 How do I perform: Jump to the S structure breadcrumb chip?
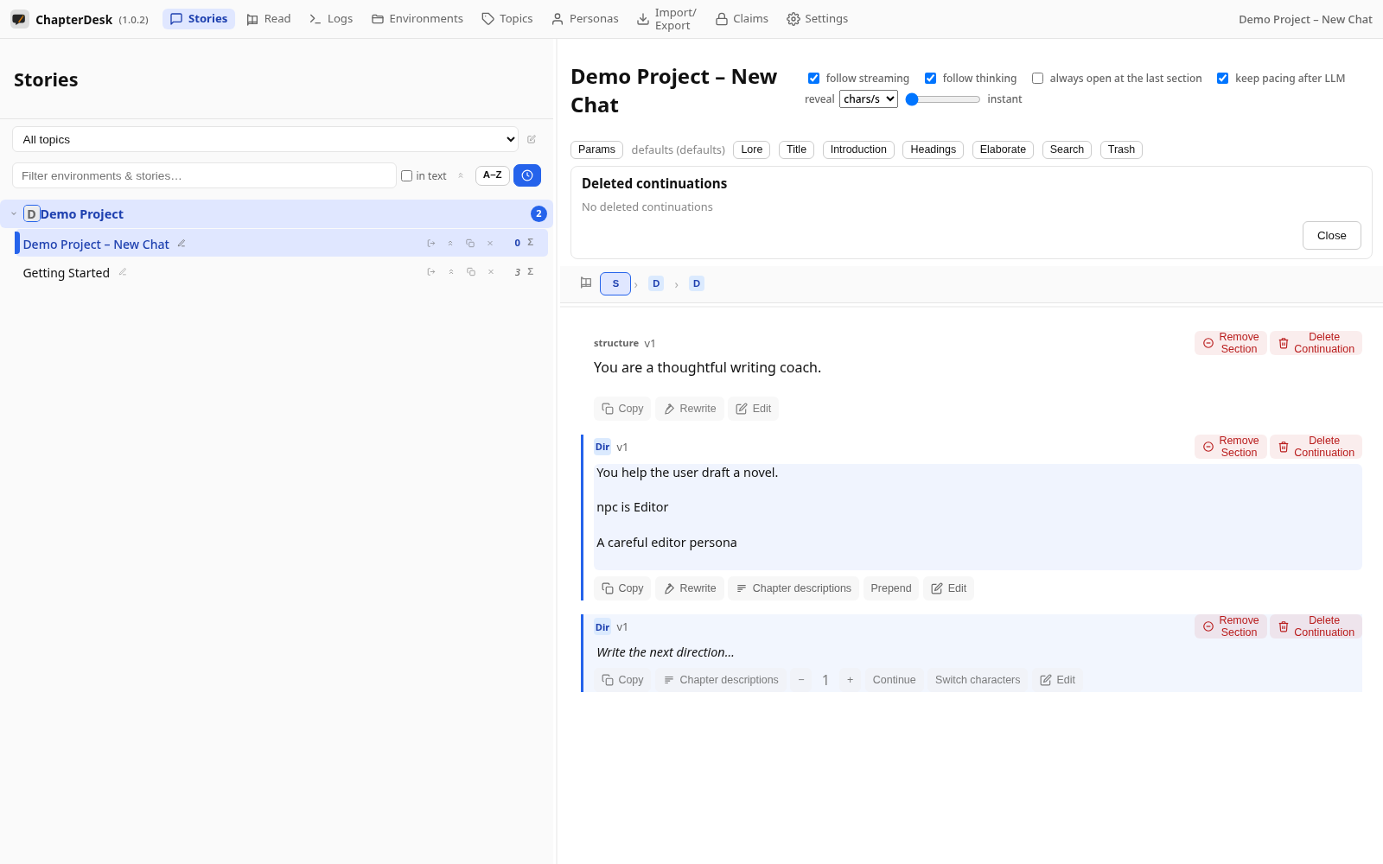(x=615, y=283)
